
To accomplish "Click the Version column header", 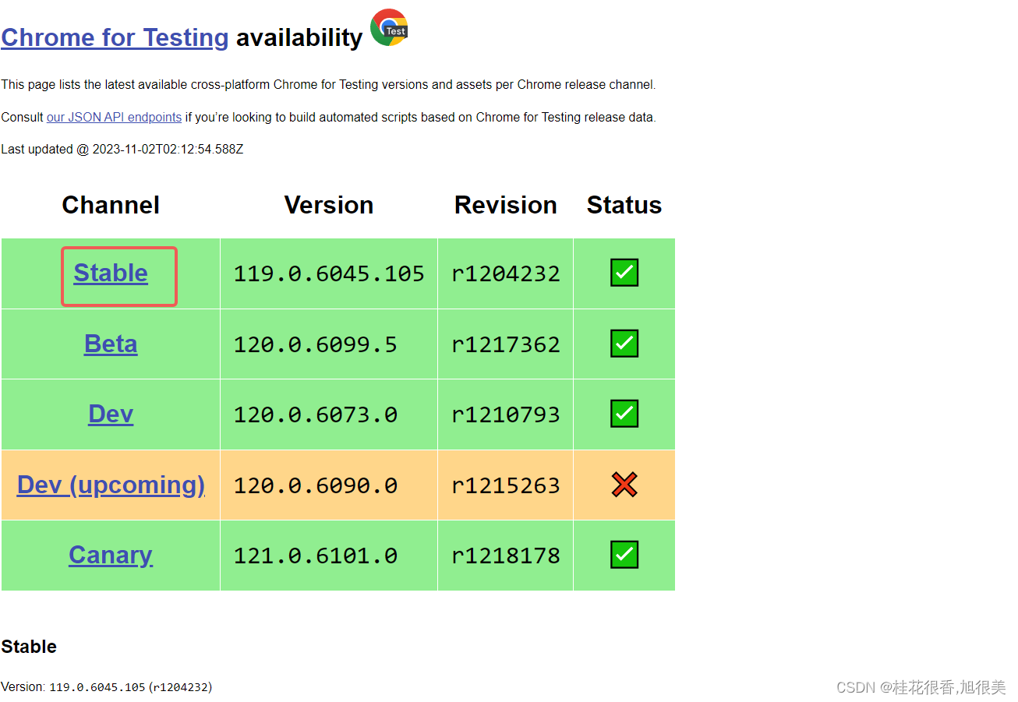I will [x=329, y=205].
